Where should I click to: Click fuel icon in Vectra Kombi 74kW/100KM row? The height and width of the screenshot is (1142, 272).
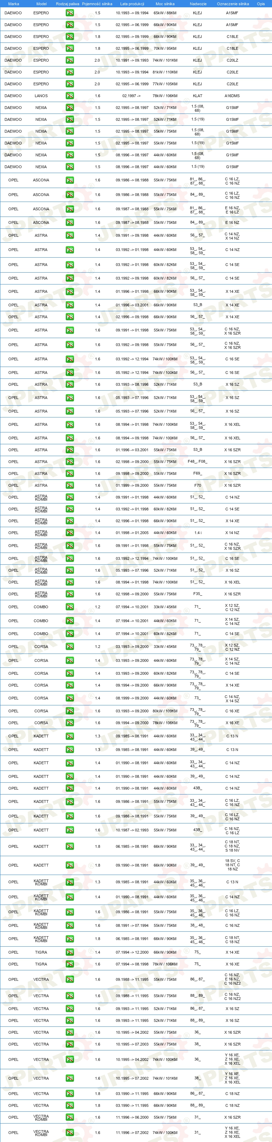pyautogui.click(x=70, y=1132)
